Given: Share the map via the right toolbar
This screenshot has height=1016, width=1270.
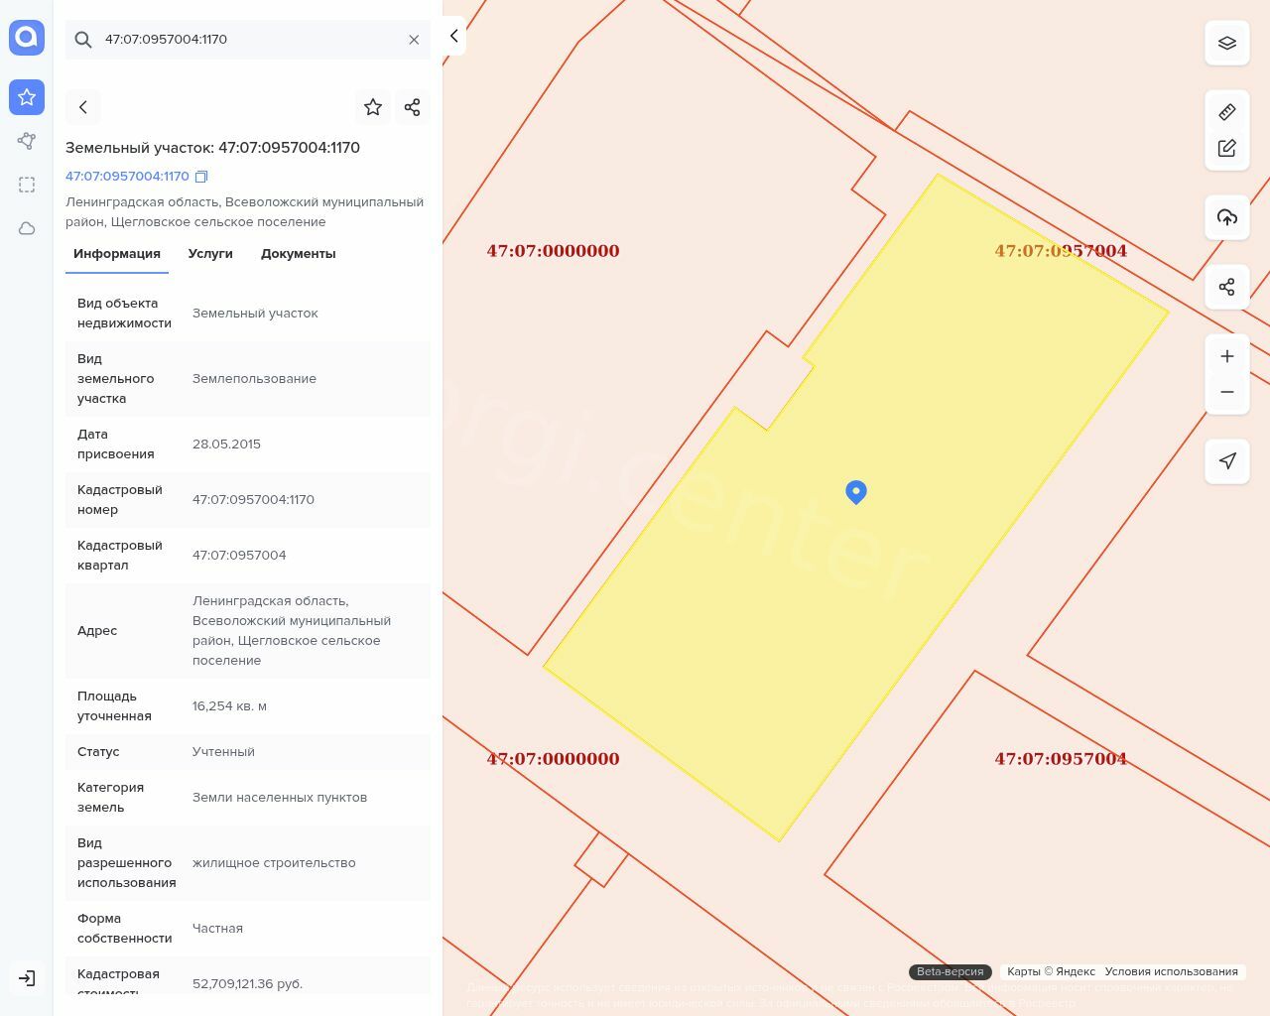Looking at the screenshot, I should click(1227, 287).
